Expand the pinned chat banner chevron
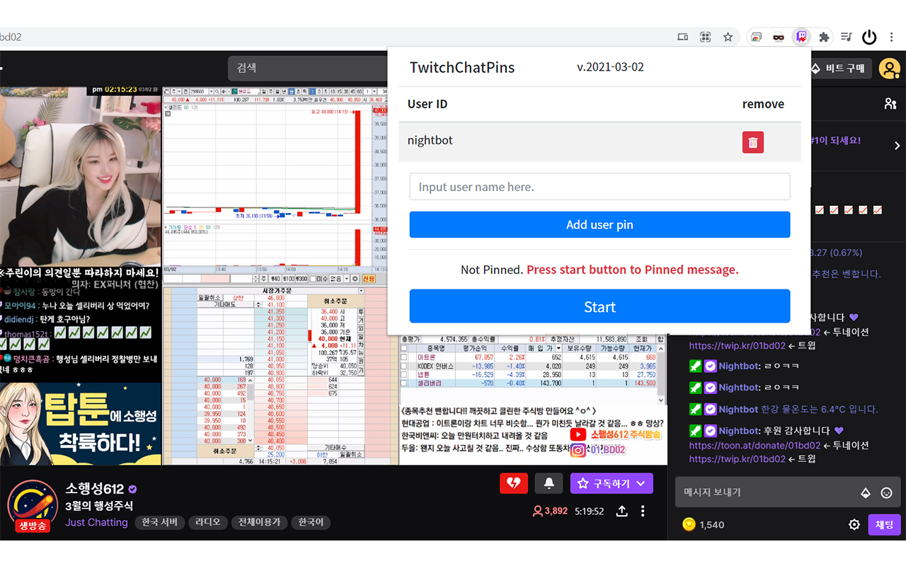The height and width of the screenshot is (566, 906). (897, 145)
